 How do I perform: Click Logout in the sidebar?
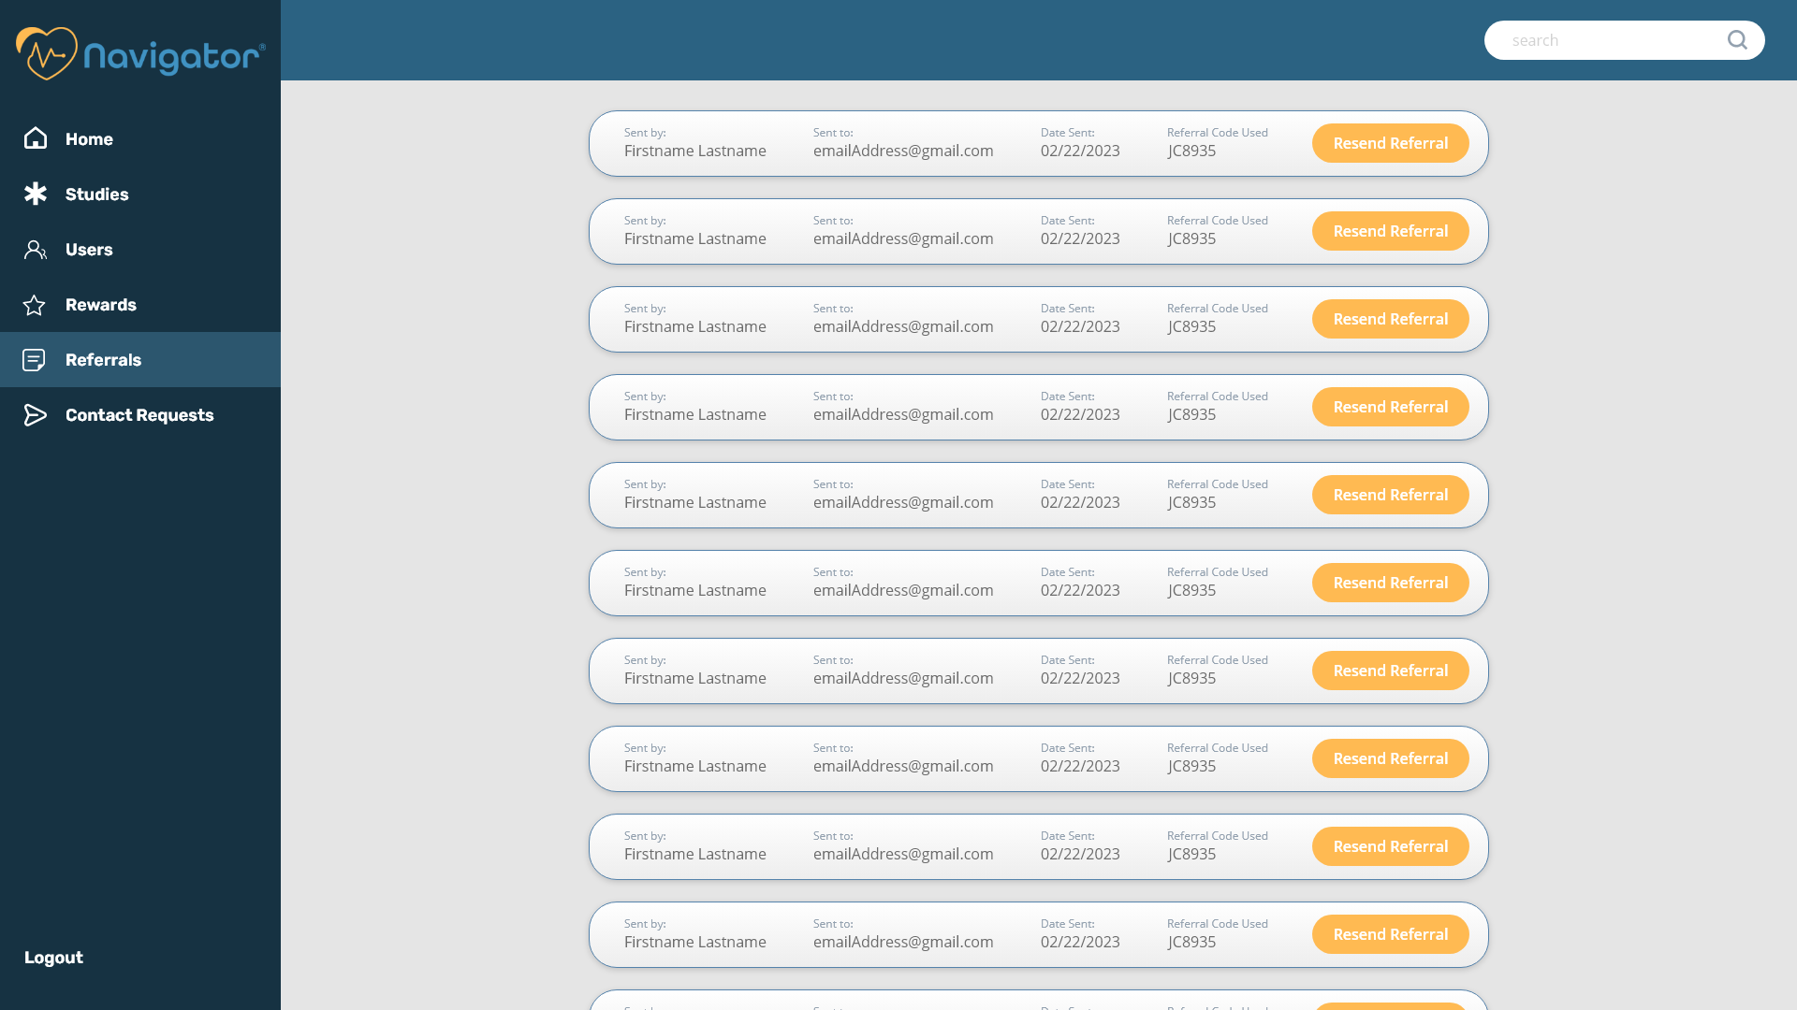pos(53,958)
